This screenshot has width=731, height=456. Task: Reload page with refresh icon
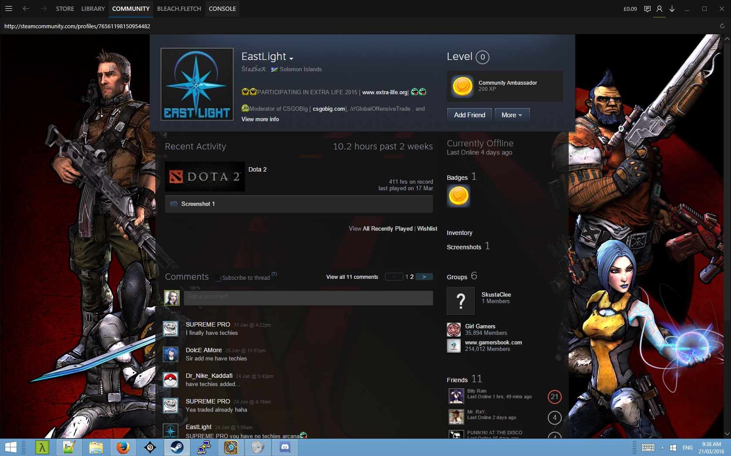pos(722,26)
